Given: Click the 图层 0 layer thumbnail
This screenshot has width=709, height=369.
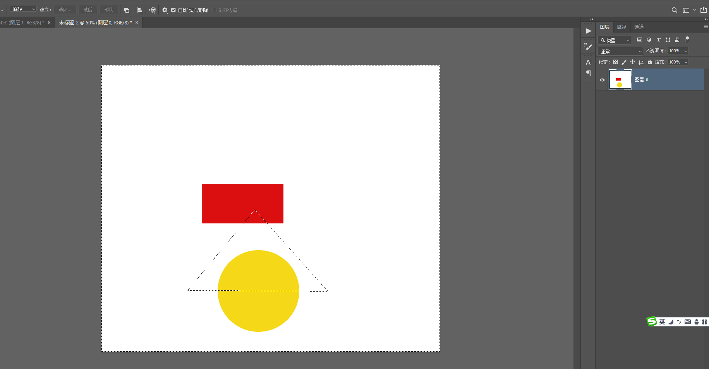Looking at the screenshot, I should point(620,80).
